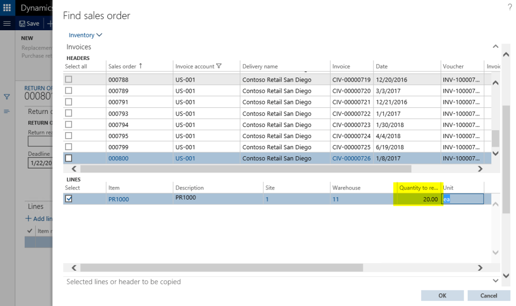
Task: Open the Inventory dropdown
Action: tap(85, 35)
